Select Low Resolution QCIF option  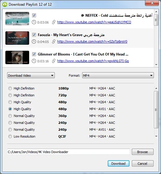tap(10, 136)
